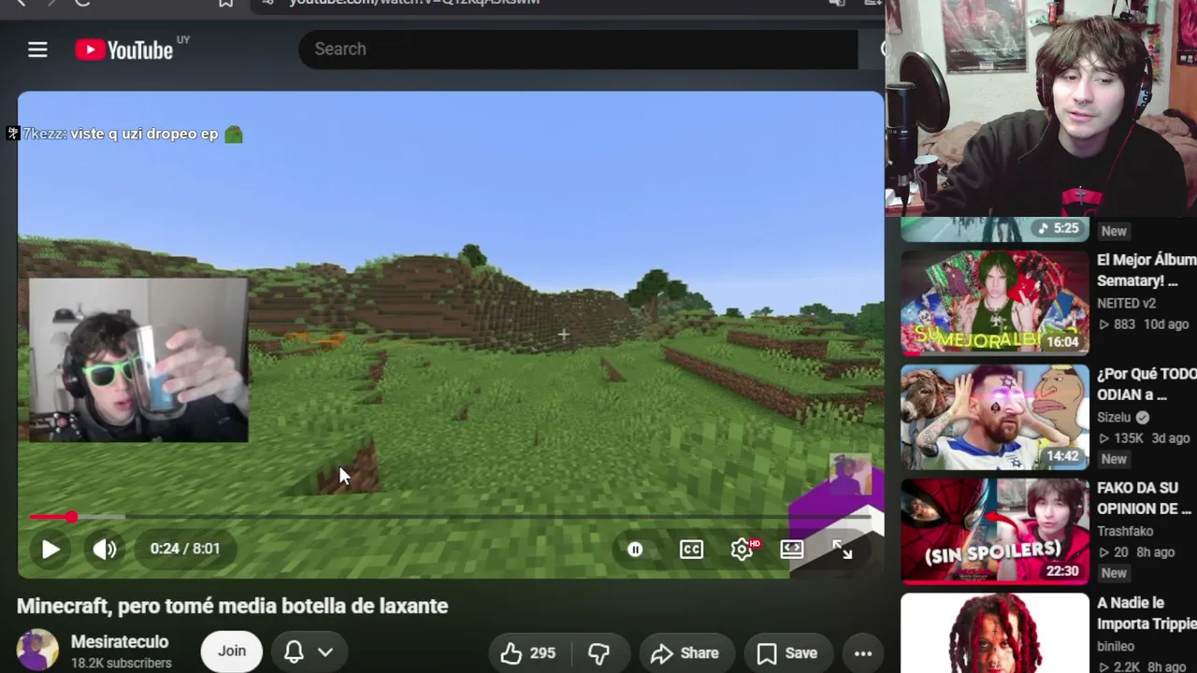1197x673 pixels.
Task: Mute the video with the speaker icon
Action: pyautogui.click(x=105, y=549)
